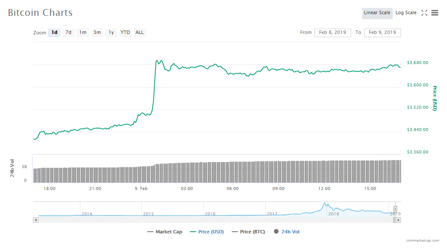
Task: Toggle Market Cap series in legend
Action: click(x=165, y=232)
